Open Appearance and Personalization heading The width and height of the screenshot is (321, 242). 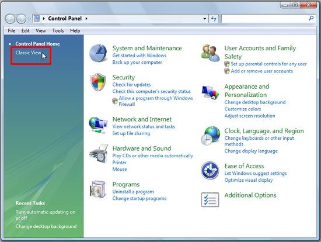click(x=247, y=91)
